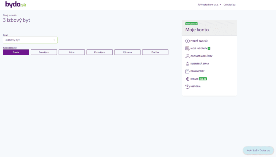Go to Zoznam maklérov in sidebar
This screenshot has width=276, height=157.
tap(201, 56)
